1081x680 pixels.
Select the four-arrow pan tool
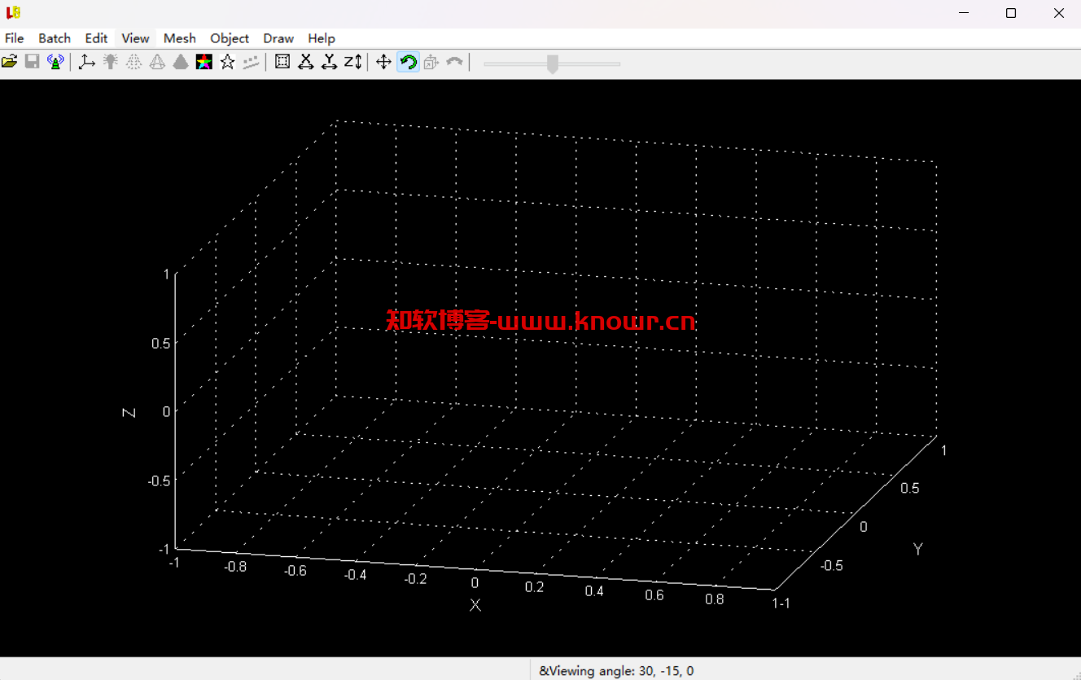point(383,62)
